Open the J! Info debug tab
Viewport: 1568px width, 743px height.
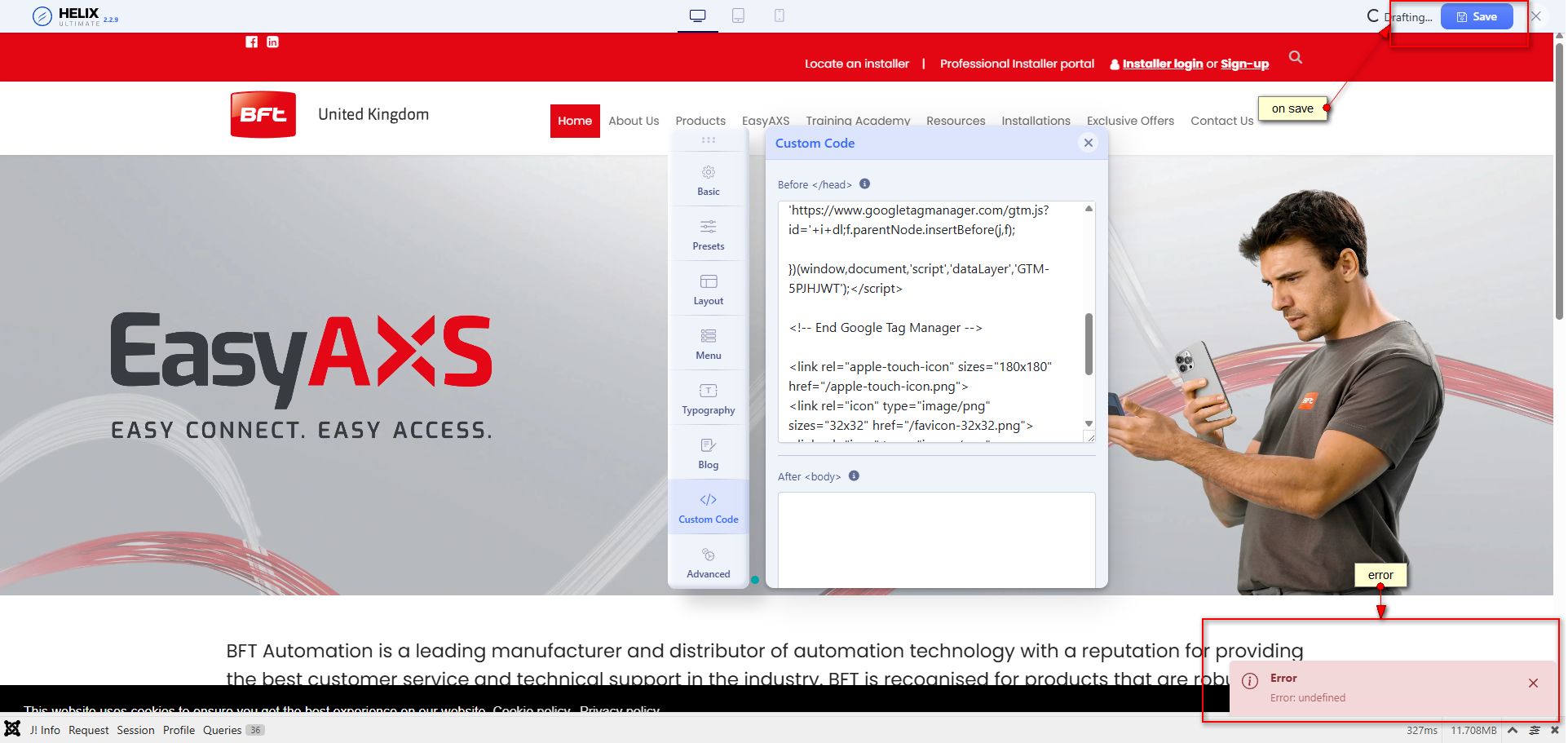[x=45, y=730]
